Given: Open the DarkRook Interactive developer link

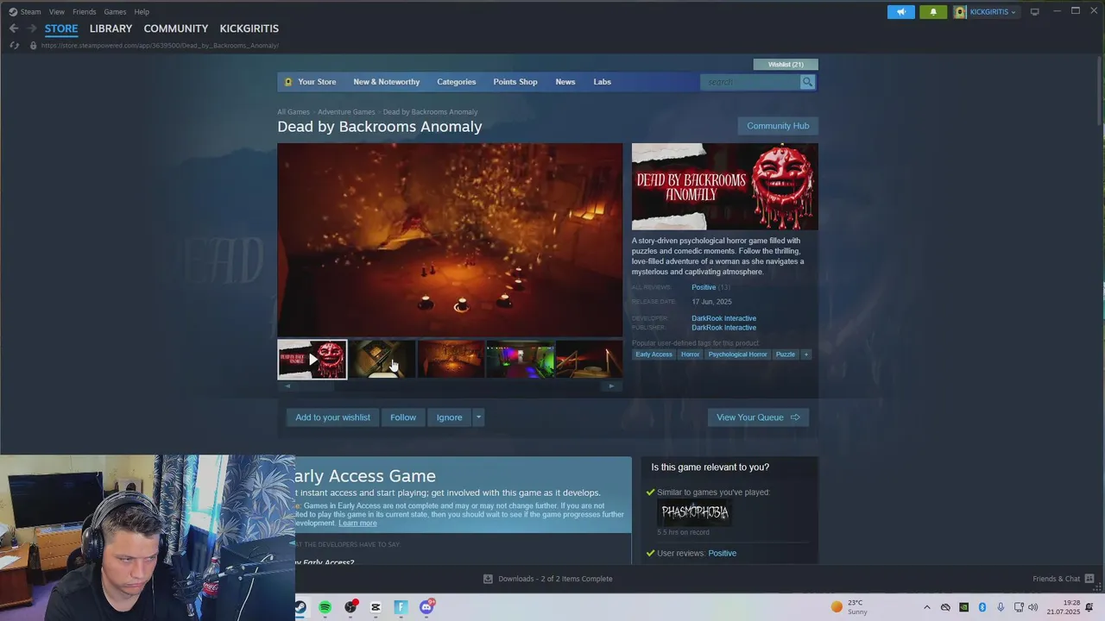Looking at the screenshot, I should (x=723, y=318).
